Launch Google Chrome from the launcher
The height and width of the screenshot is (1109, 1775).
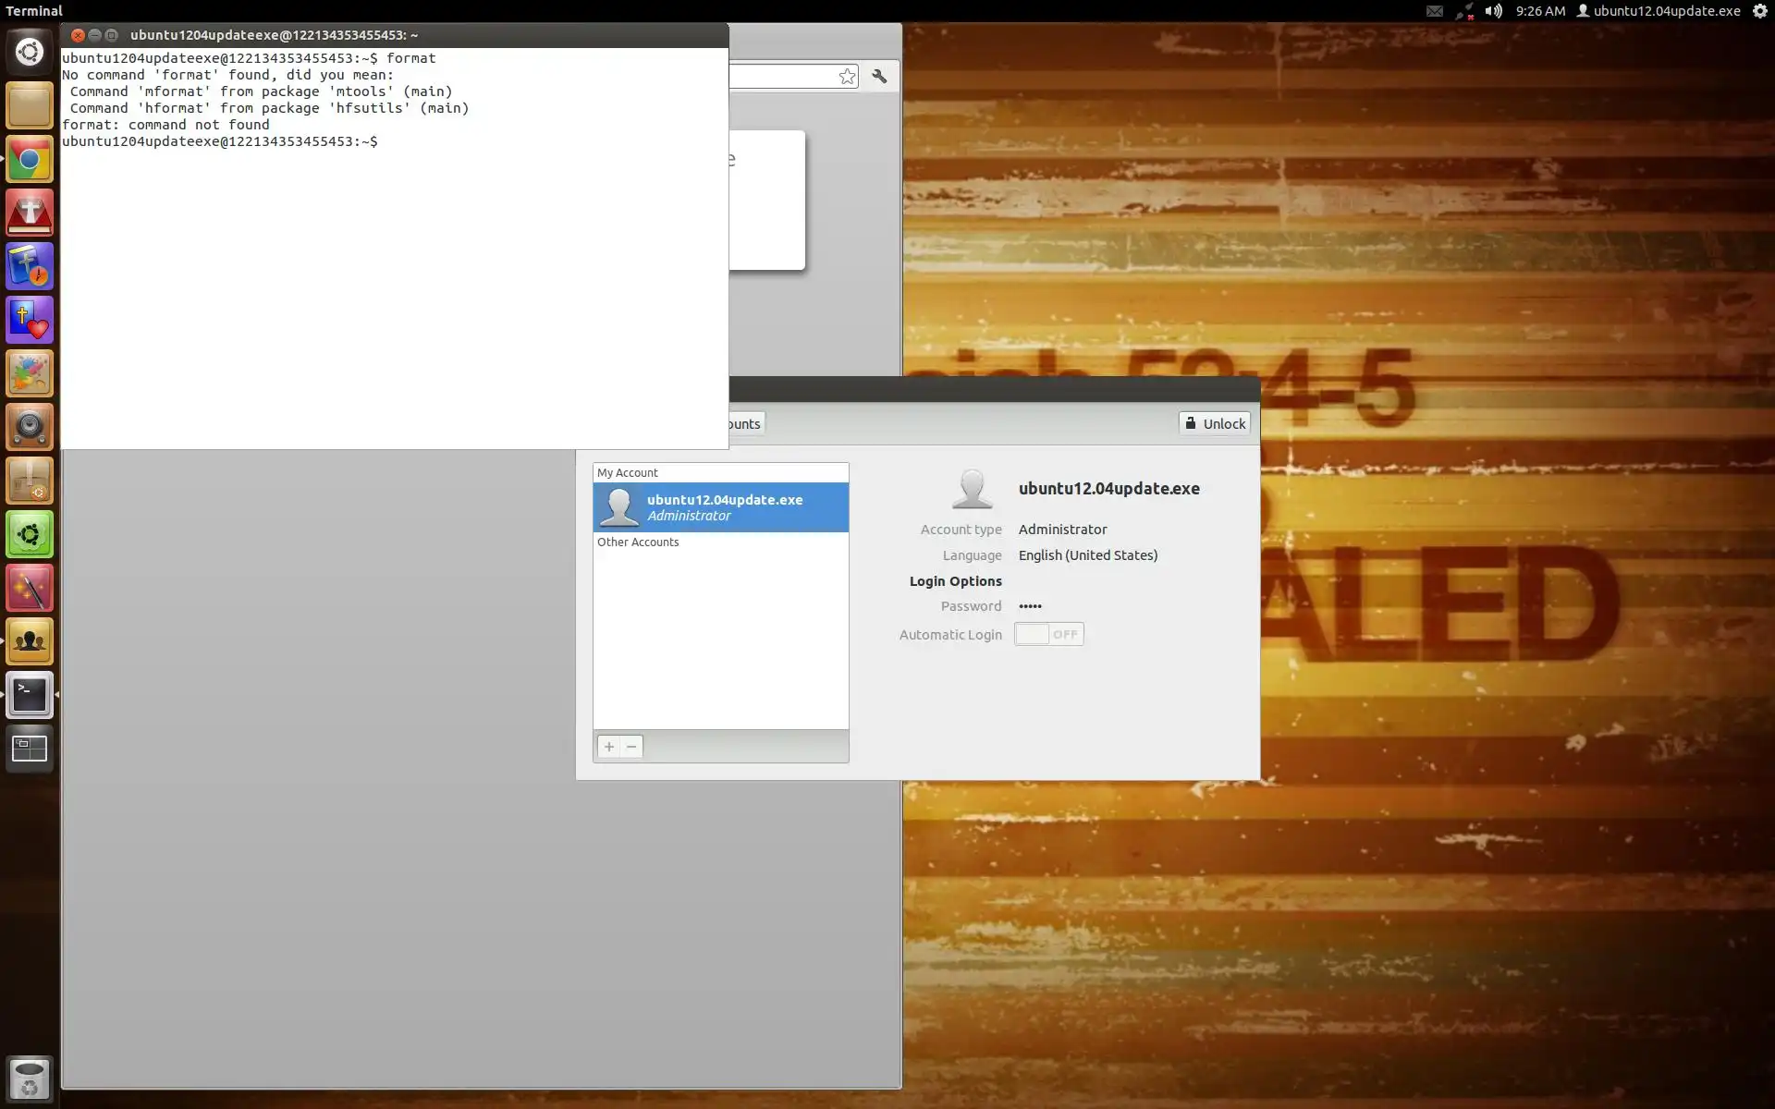coord(30,160)
